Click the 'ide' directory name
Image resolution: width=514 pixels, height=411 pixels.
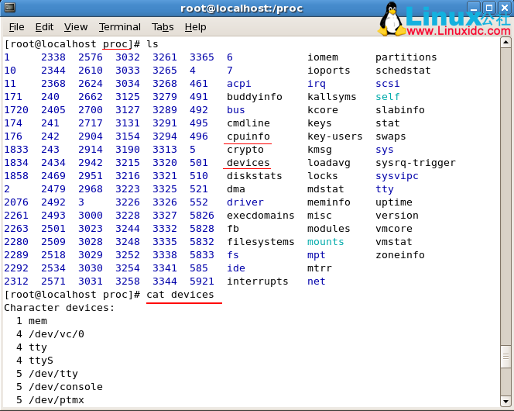[235, 268]
